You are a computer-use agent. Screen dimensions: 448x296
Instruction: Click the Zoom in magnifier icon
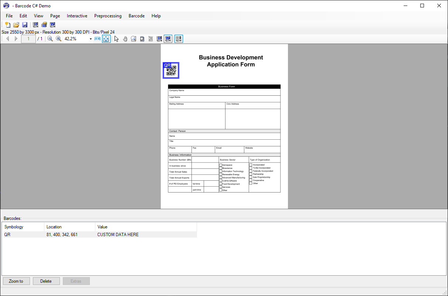58,39
